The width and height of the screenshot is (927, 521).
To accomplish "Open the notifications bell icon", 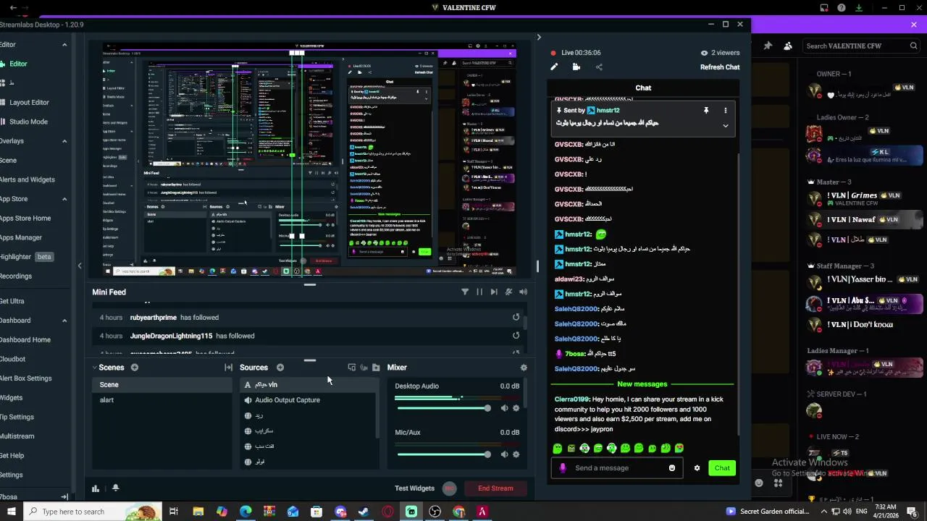I will [x=115, y=488].
